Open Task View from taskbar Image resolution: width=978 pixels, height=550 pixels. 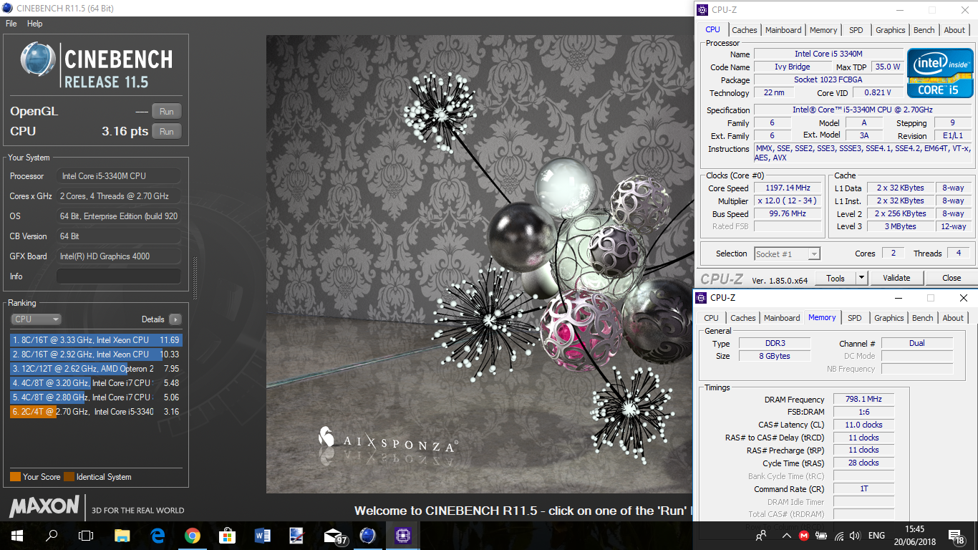[86, 535]
